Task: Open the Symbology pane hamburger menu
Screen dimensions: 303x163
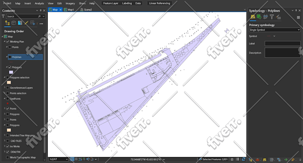Action: pos(299,17)
